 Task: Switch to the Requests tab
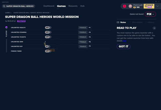[x=73, y=6]
